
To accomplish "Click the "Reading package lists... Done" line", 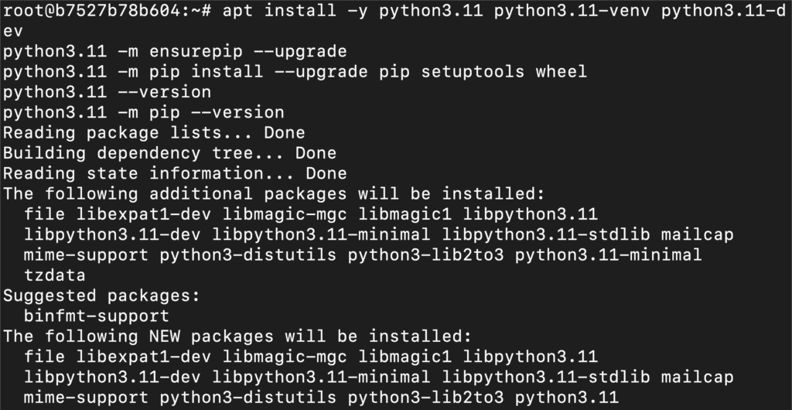I will coord(154,133).
